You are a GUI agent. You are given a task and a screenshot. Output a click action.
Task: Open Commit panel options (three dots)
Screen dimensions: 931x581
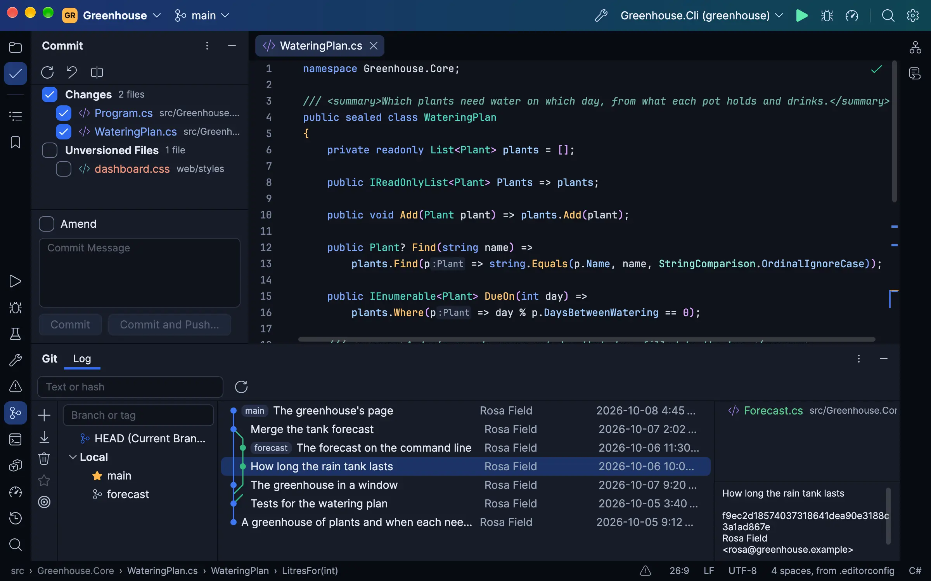tap(207, 46)
